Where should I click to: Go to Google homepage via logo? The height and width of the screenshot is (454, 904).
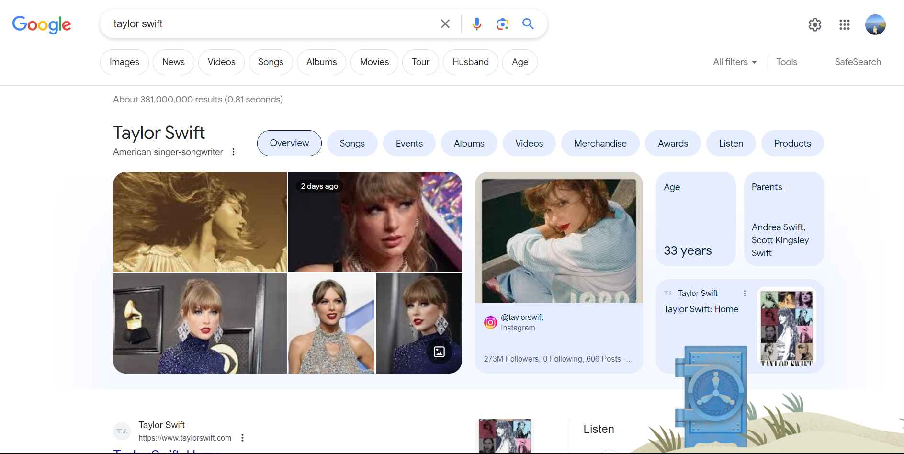click(x=42, y=24)
